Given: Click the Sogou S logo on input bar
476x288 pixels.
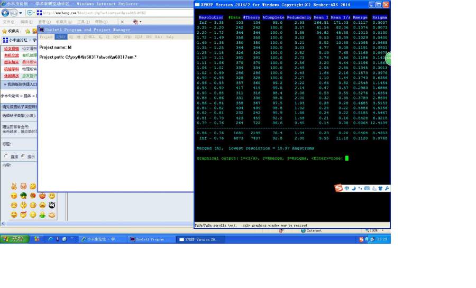Looking at the screenshot, I should pyautogui.click(x=338, y=188).
